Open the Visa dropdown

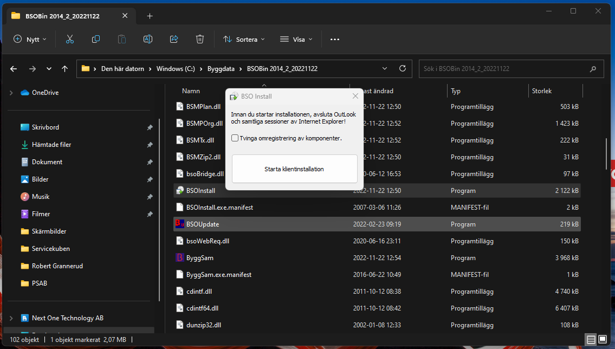[x=296, y=39]
